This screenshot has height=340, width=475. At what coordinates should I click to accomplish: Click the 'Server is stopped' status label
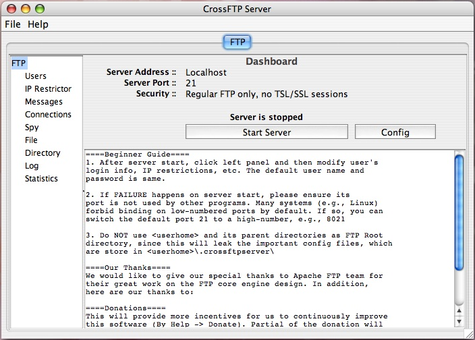(x=267, y=117)
